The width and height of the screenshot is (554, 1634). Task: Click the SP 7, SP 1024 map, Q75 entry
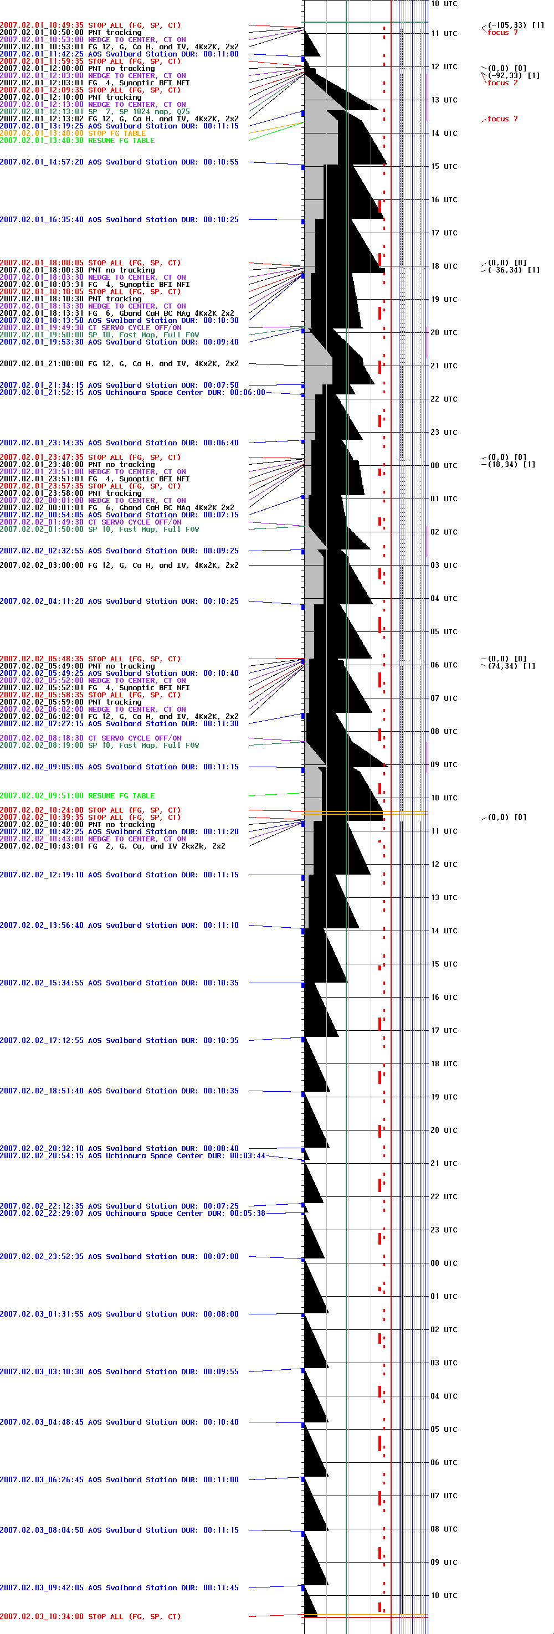coord(95,112)
